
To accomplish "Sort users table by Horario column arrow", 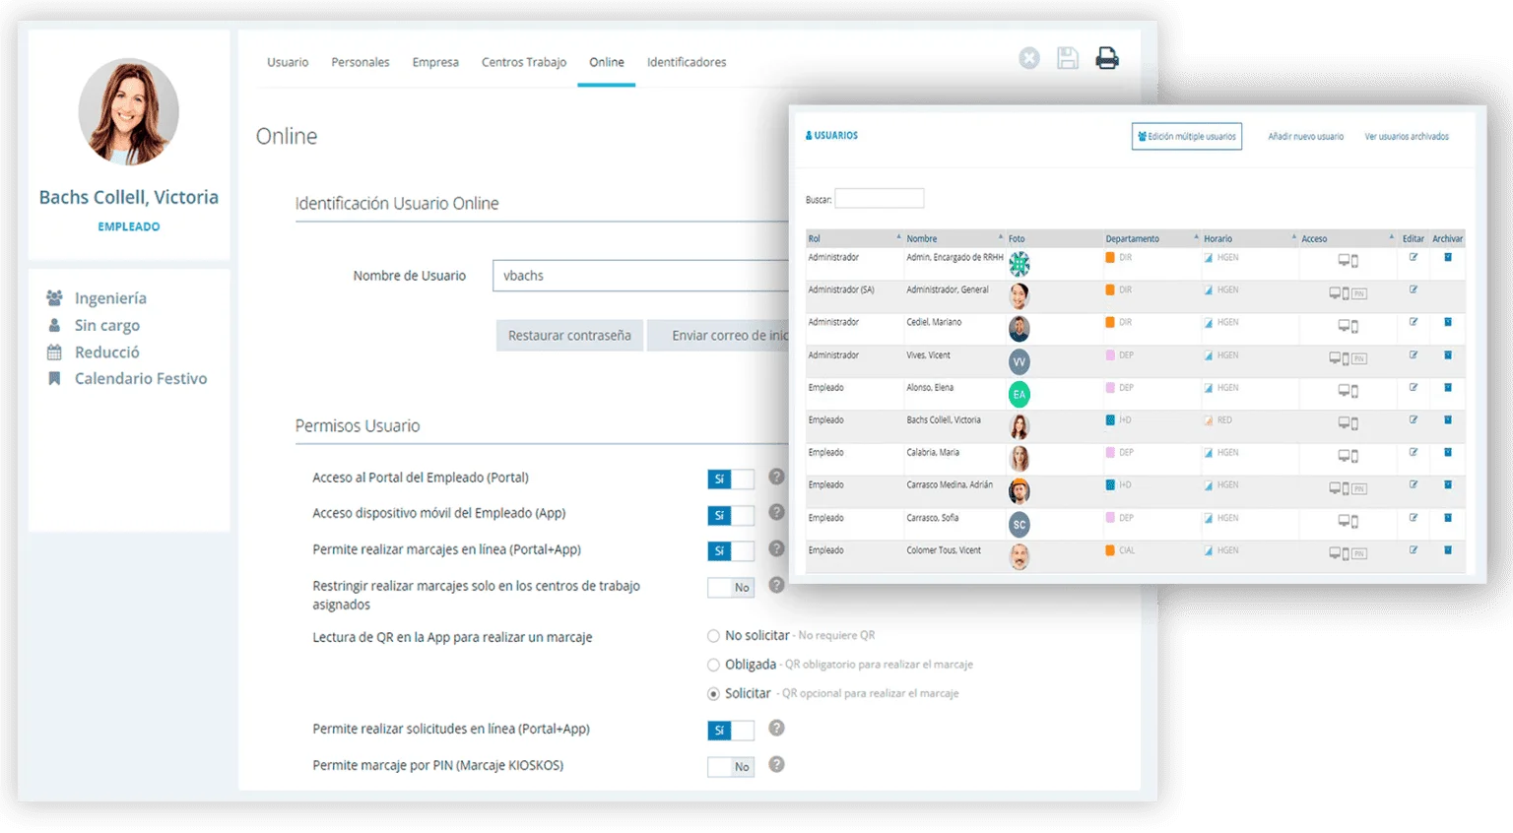I will coord(1293,237).
